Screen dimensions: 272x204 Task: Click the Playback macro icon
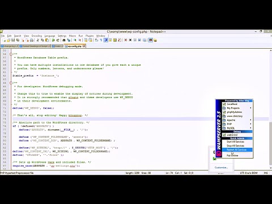pyautogui.click(x=135, y=40)
